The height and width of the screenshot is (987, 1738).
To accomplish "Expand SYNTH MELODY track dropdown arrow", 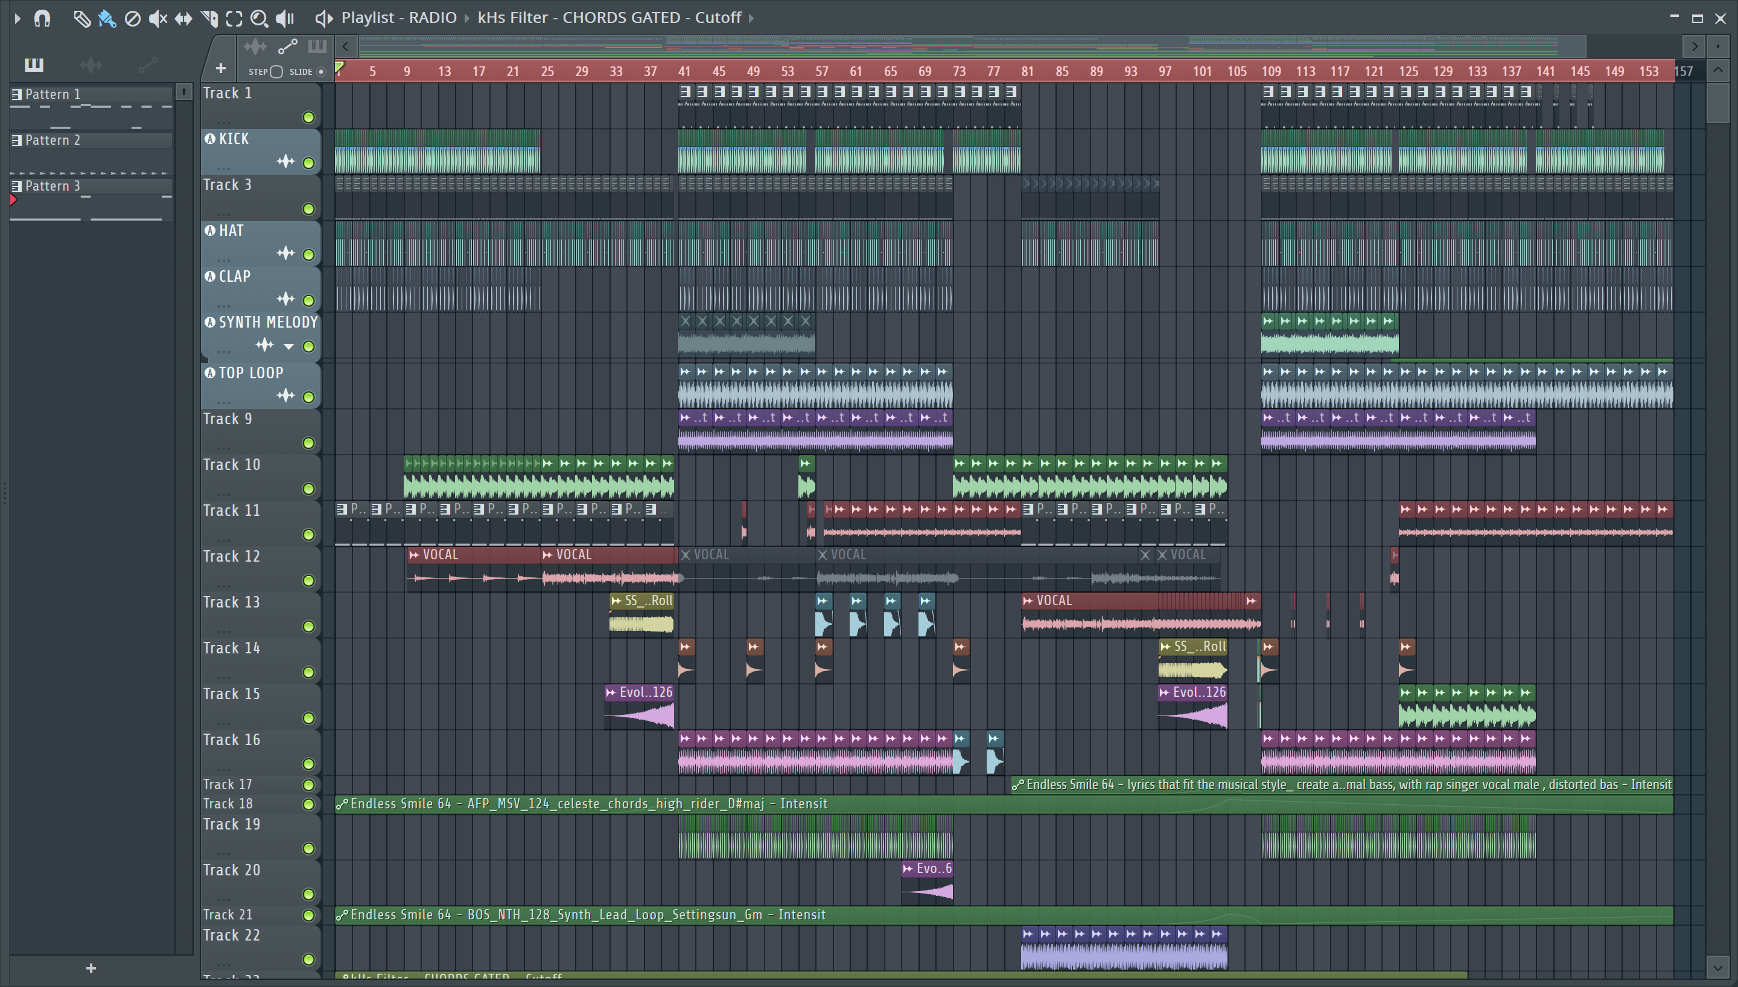I will 289,346.
